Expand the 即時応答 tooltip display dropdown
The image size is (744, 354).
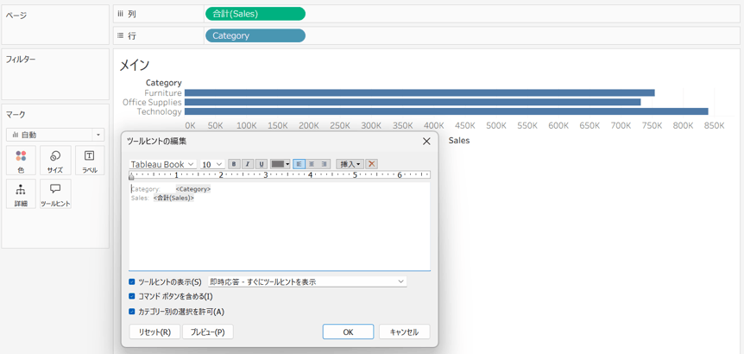pos(307,281)
